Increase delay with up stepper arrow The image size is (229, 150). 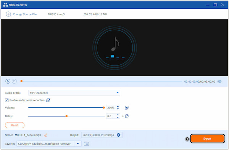(118, 115)
